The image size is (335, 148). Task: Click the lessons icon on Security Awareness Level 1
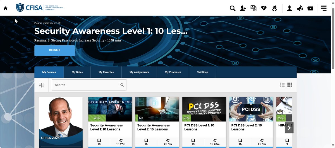point(99,140)
